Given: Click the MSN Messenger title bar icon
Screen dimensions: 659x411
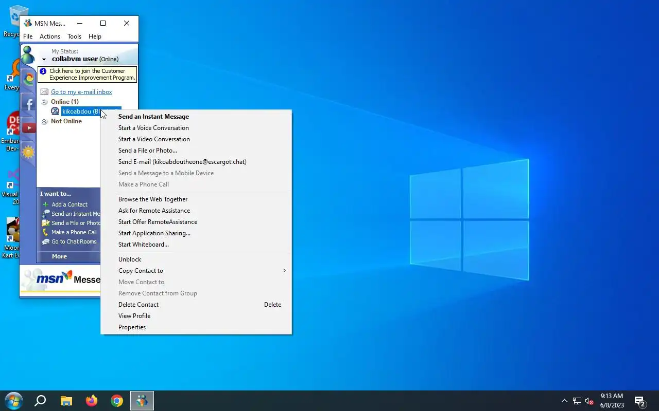Looking at the screenshot, I should pos(27,23).
